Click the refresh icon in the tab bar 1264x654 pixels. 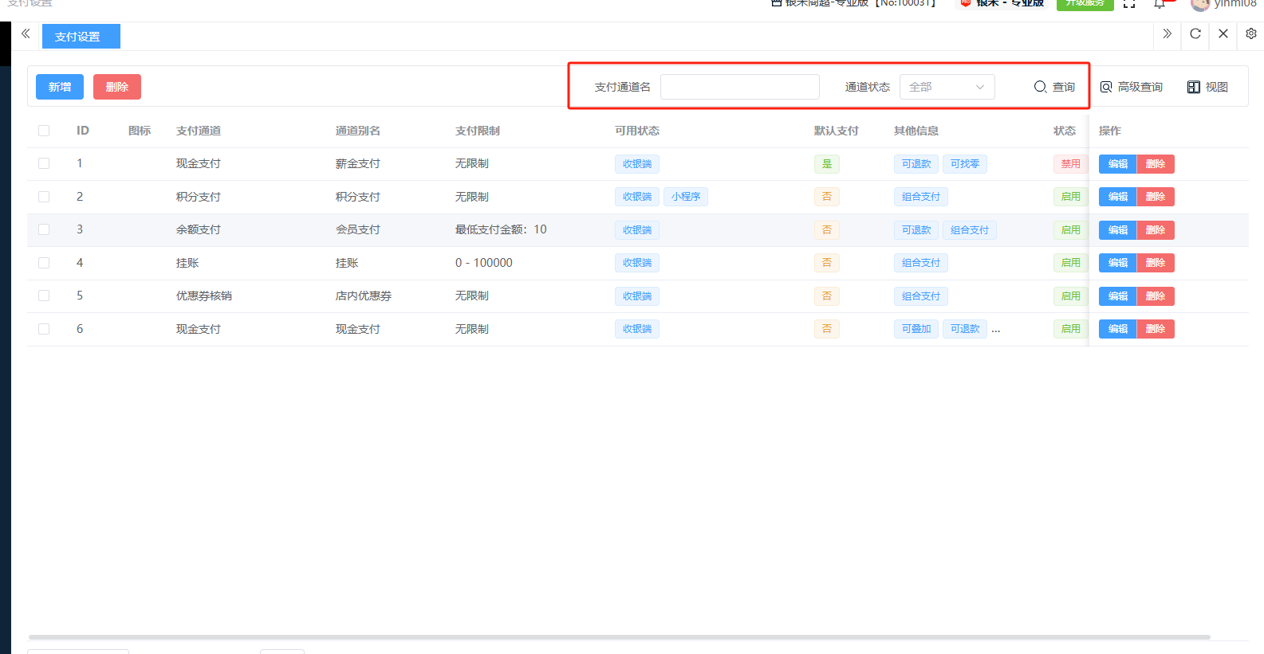1195,33
